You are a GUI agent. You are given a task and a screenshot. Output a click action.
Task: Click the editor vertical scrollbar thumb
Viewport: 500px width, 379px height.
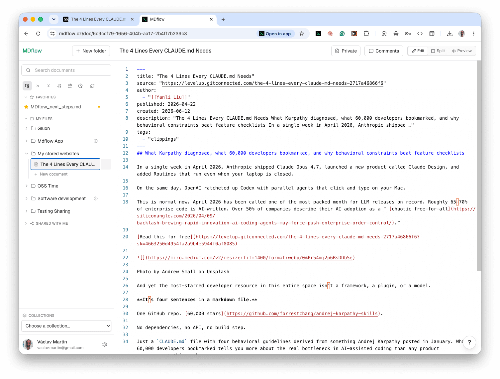[x=479, y=166]
